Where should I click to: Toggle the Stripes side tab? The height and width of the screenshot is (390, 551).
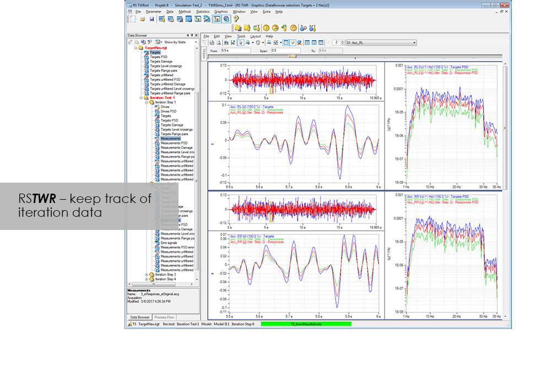(203, 53)
